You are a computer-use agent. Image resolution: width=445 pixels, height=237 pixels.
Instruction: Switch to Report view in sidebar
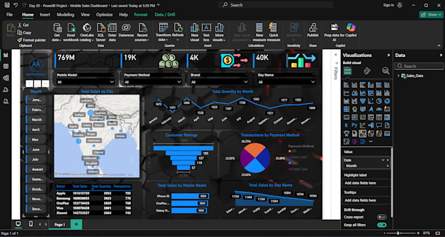pyautogui.click(x=6, y=55)
